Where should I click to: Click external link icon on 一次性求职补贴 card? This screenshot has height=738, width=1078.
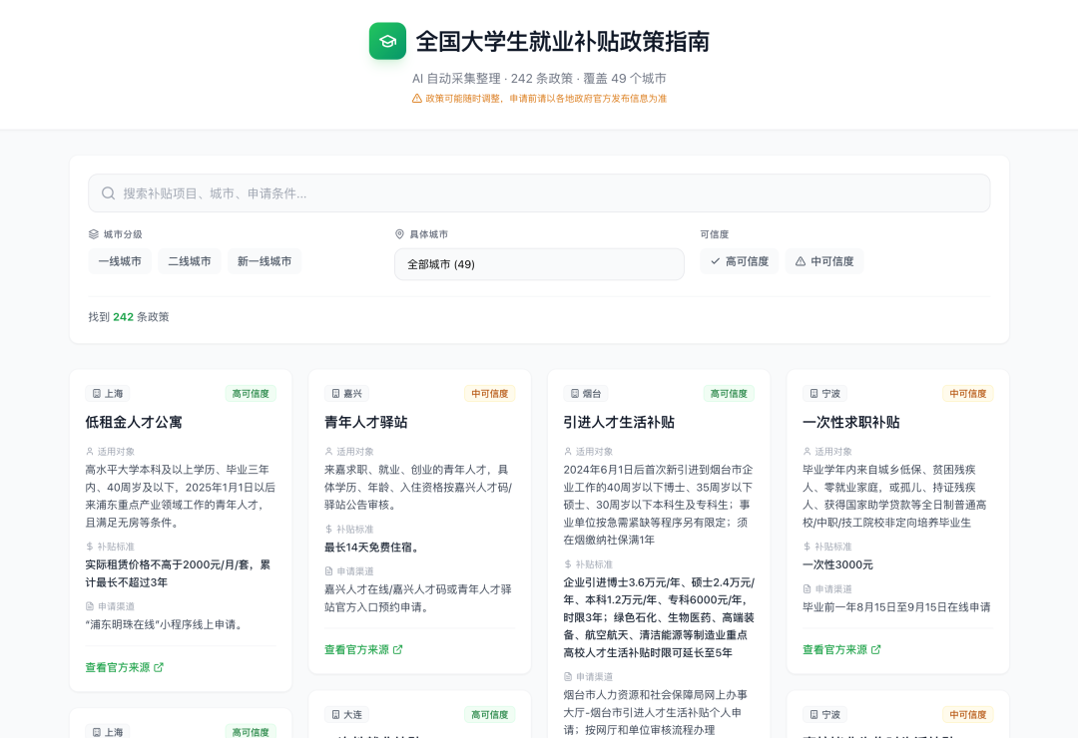tap(876, 649)
